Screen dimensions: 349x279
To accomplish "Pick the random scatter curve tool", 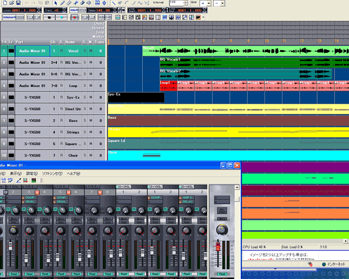I will pos(147,3).
